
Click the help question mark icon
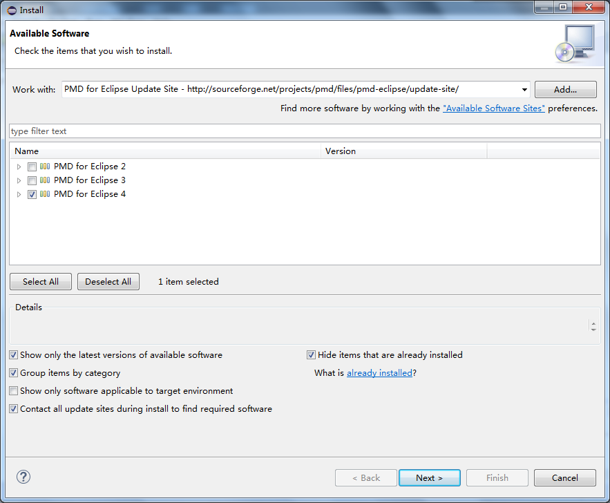point(23,477)
